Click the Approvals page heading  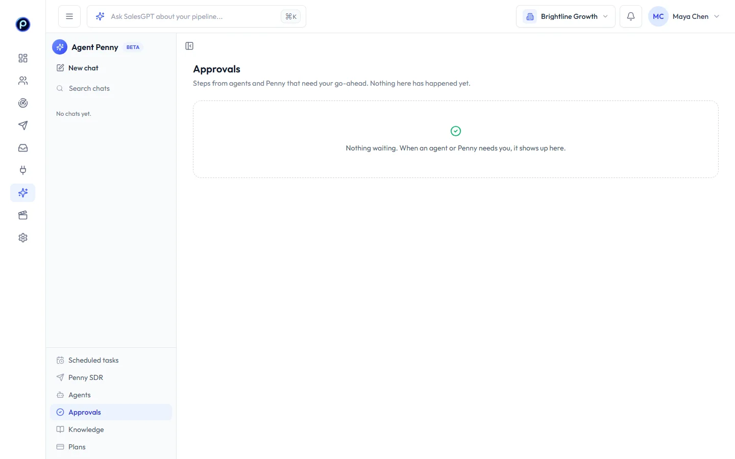coord(216,69)
